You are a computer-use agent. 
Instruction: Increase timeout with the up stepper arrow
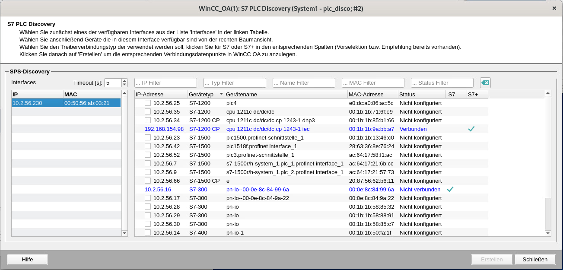(124, 81)
